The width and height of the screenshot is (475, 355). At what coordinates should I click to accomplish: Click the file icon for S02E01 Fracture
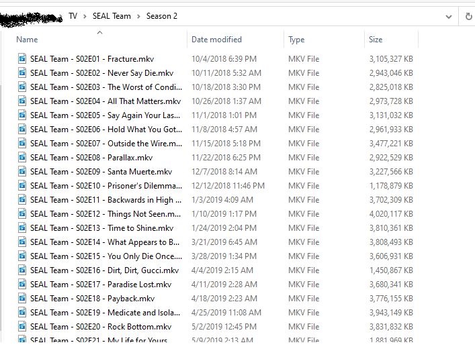click(x=22, y=58)
